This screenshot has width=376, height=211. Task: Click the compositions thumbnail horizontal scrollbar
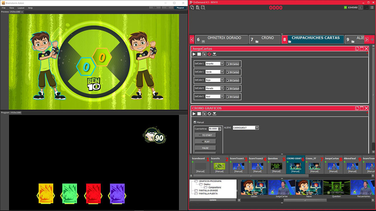click(305, 200)
